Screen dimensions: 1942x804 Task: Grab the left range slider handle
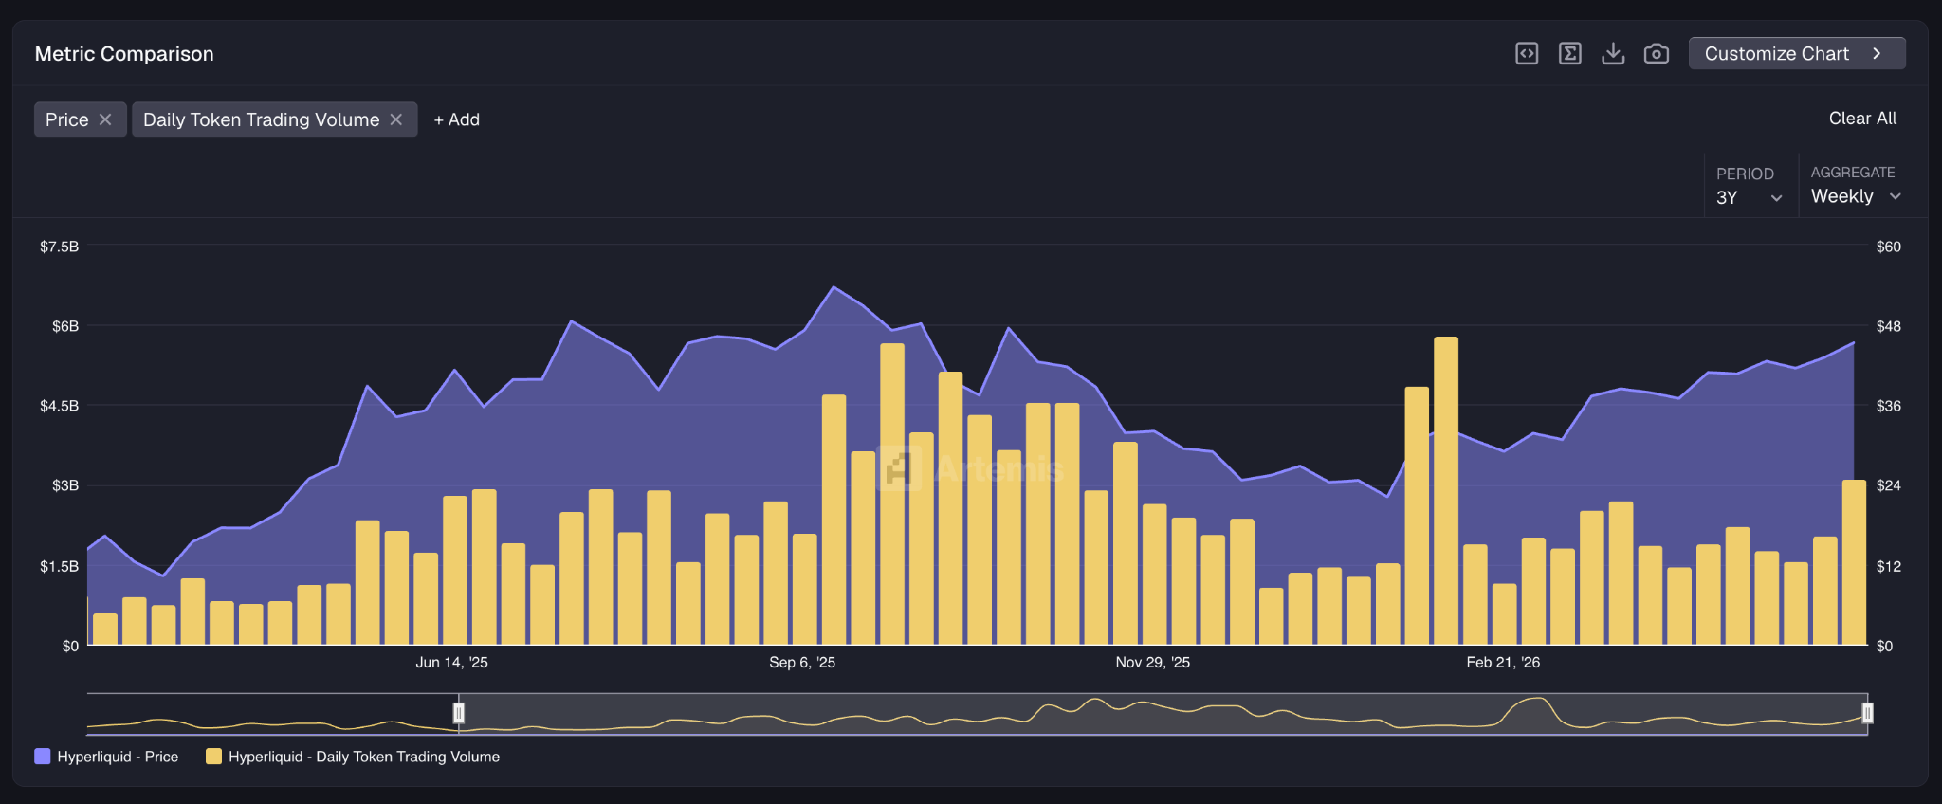(x=459, y=713)
